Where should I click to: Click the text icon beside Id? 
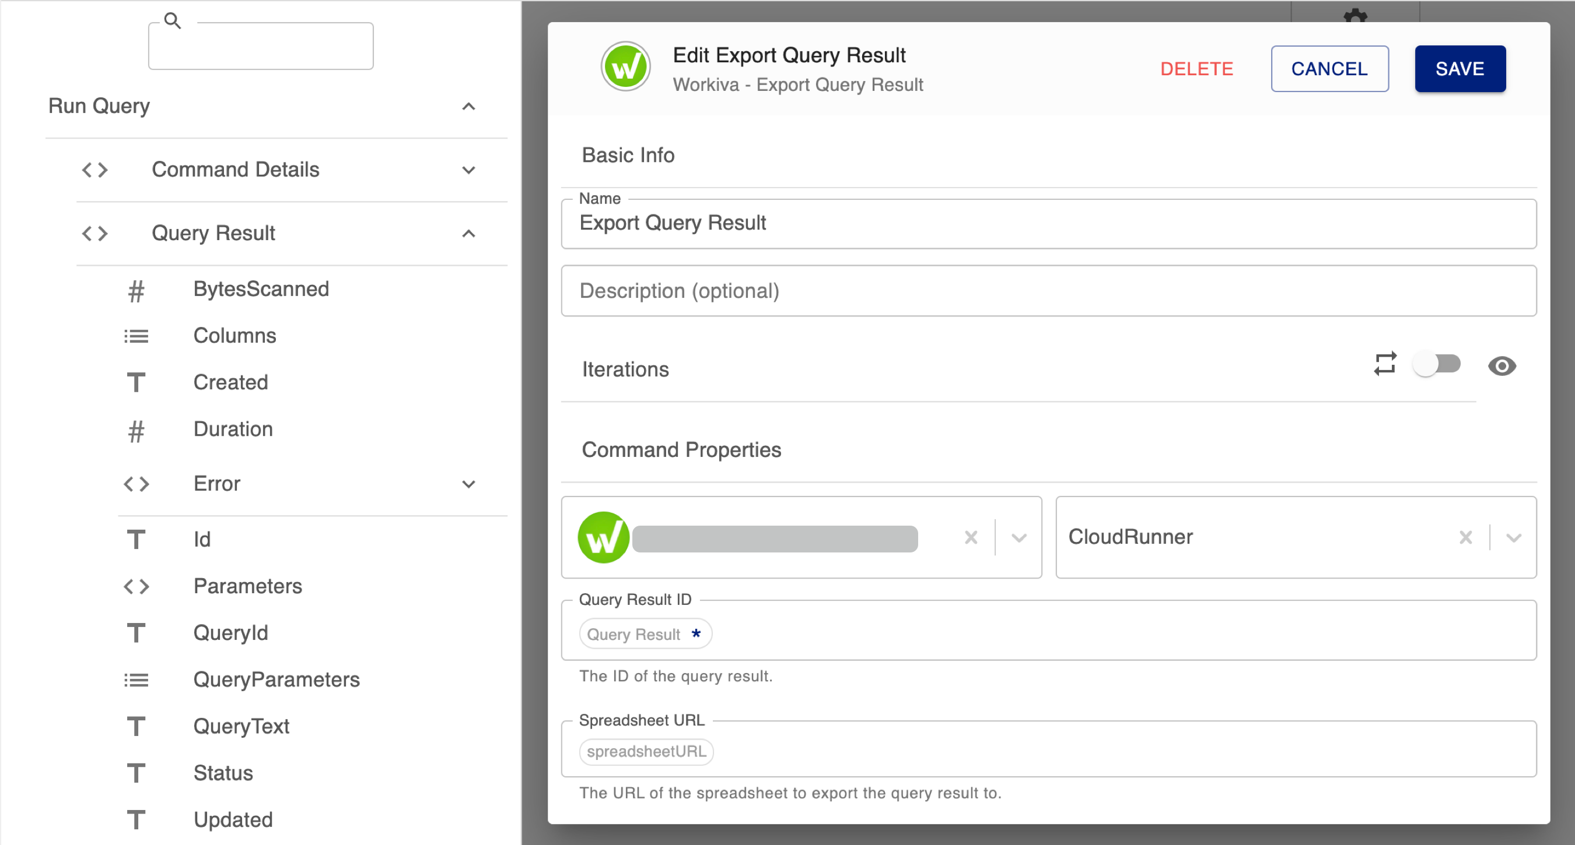(x=136, y=540)
